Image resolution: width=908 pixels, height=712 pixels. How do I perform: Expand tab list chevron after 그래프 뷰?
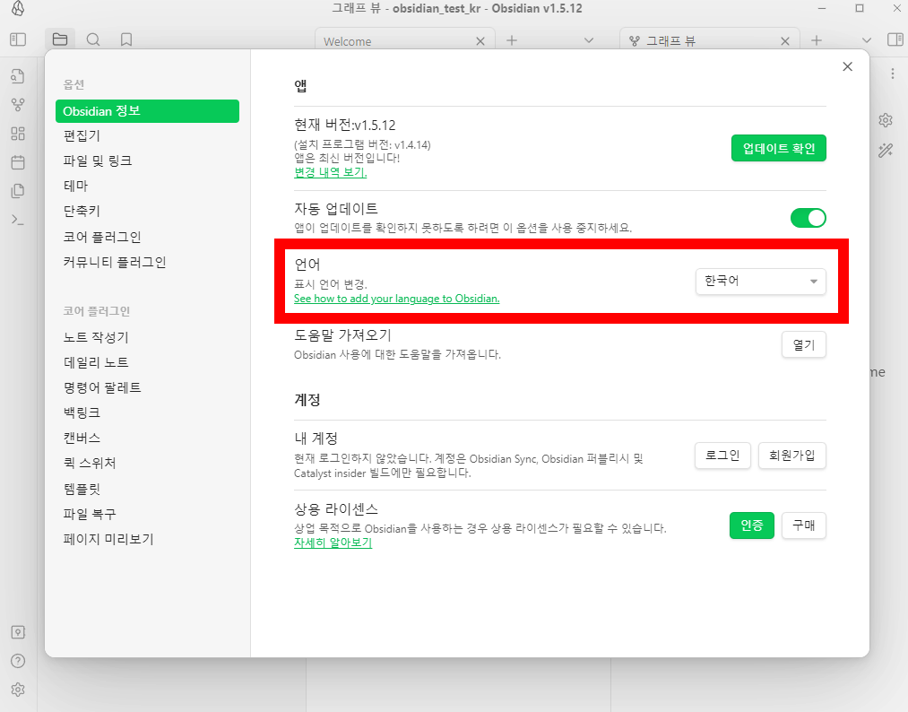(866, 40)
